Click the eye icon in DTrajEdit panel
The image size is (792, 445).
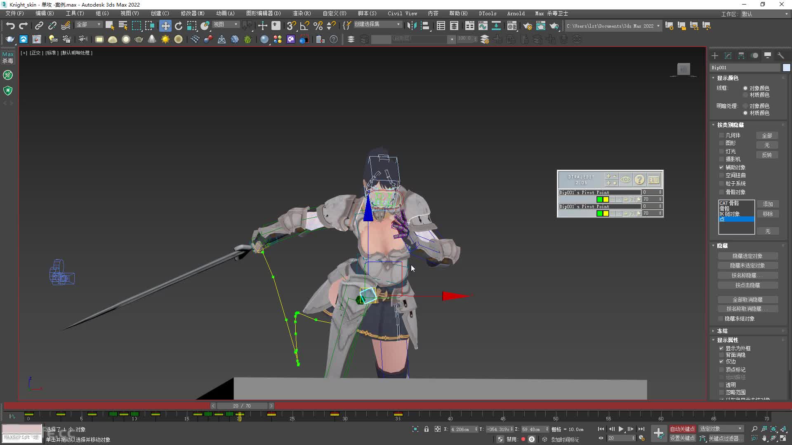pyautogui.click(x=626, y=180)
